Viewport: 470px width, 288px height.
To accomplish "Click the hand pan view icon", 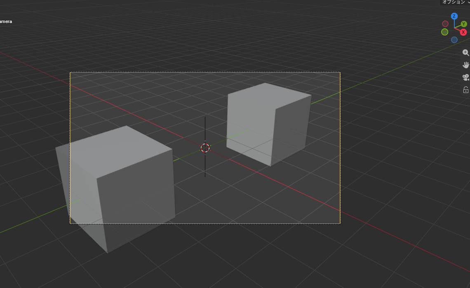I will (465, 65).
